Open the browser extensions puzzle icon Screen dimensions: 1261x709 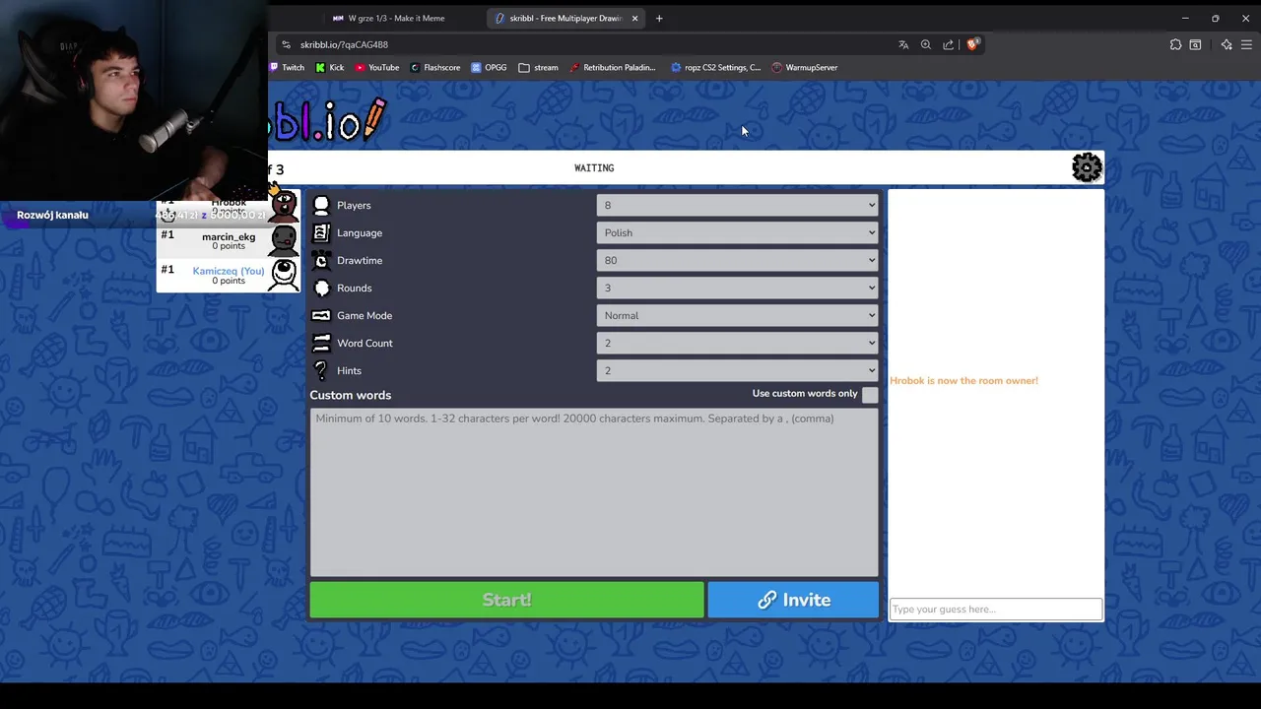(1175, 44)
